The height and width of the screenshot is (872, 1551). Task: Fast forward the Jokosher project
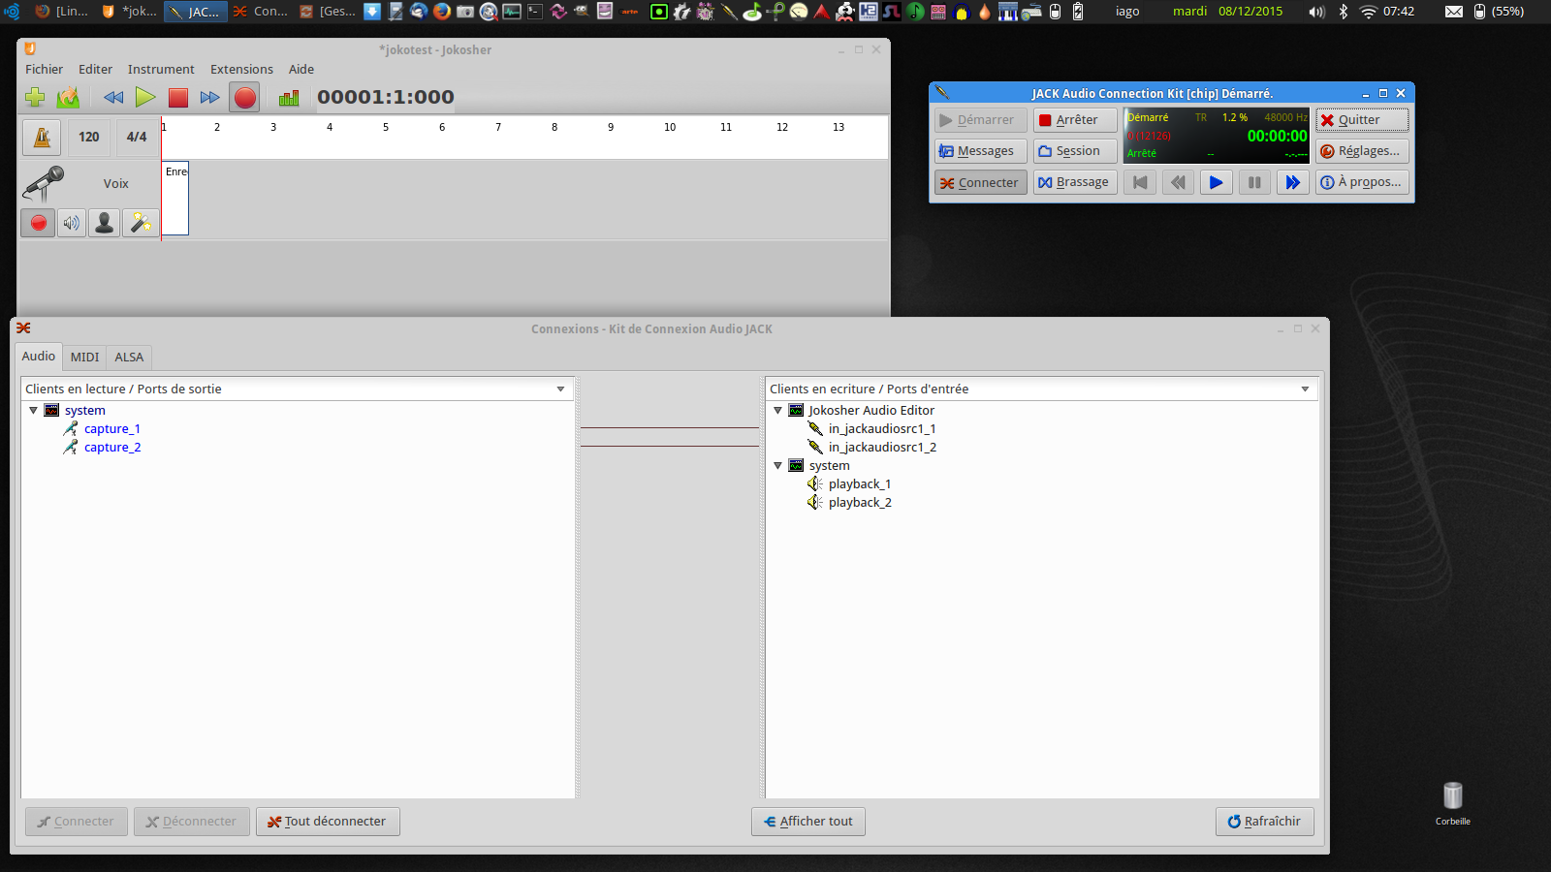pyautogui.click(x=209, y=97)
